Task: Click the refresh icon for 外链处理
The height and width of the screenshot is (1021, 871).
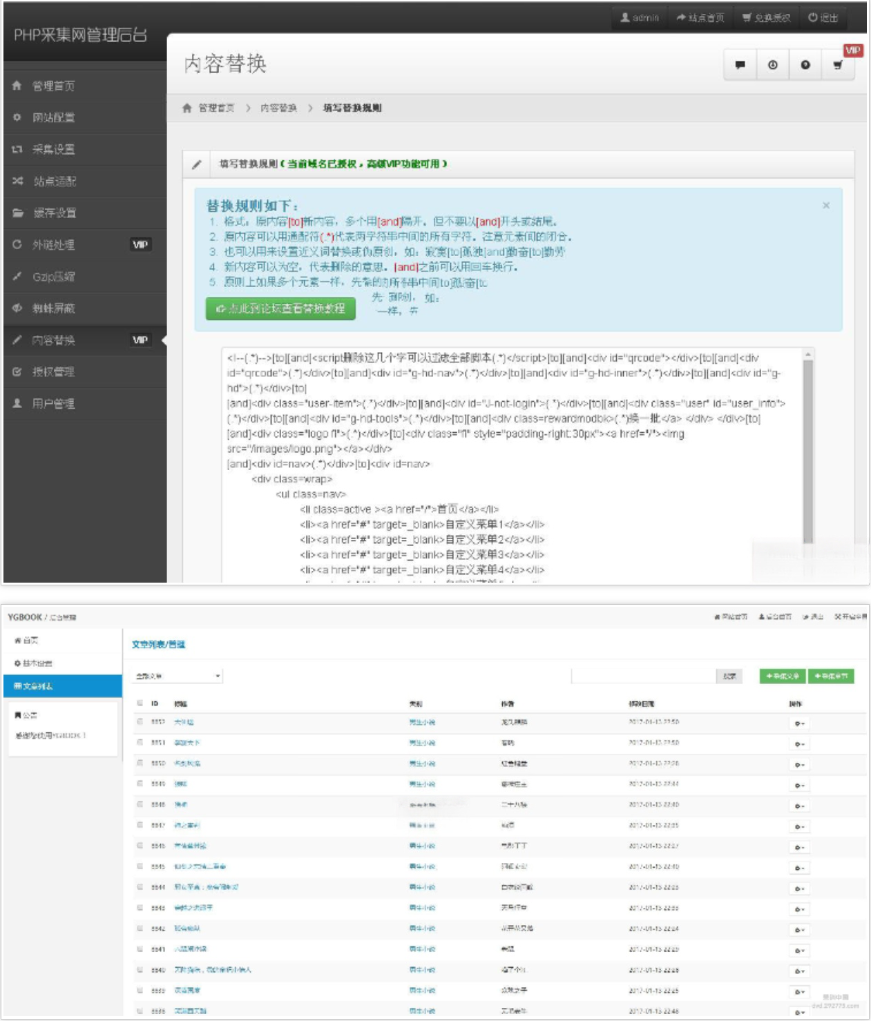Action: point(17,244)
